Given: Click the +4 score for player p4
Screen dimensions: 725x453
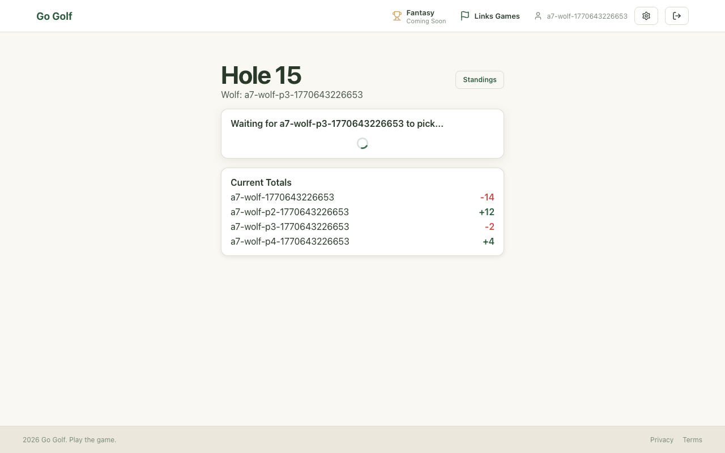Looking at the screenshot, I should pos(488,241).
